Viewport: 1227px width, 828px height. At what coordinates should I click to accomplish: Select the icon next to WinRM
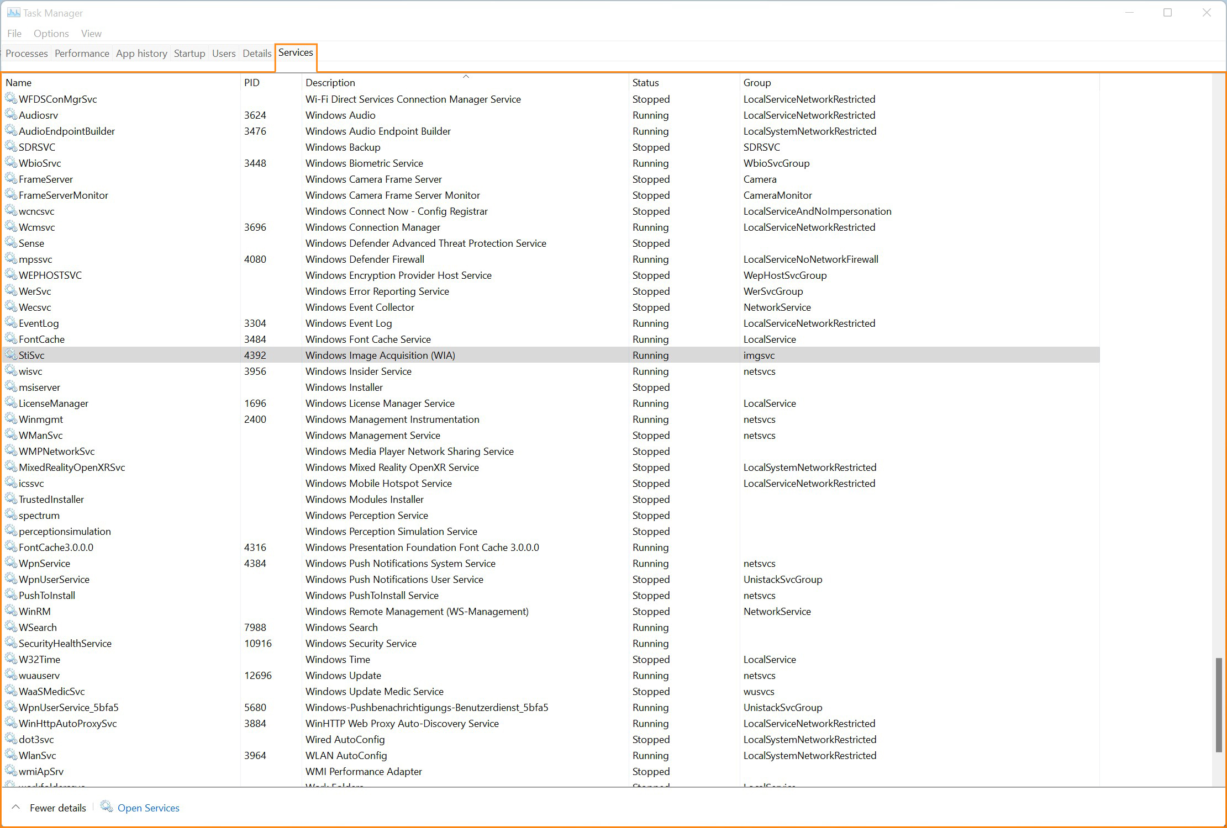tap(10, 611)
